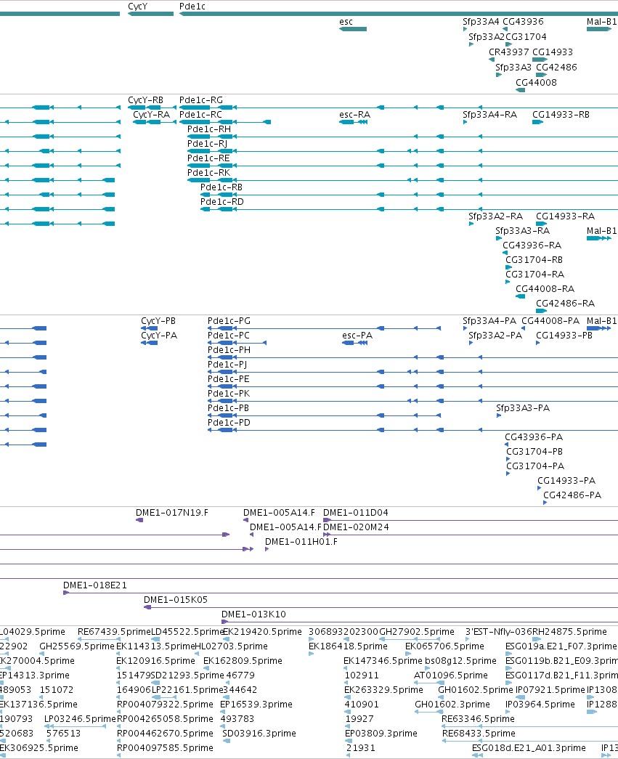Click the CG44008-PA protein label

550,320
